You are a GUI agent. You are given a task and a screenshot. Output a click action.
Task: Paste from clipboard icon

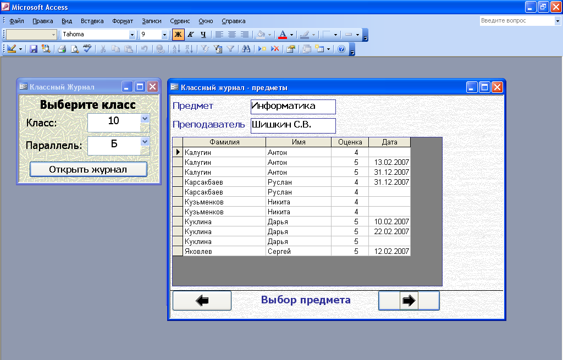129,49
